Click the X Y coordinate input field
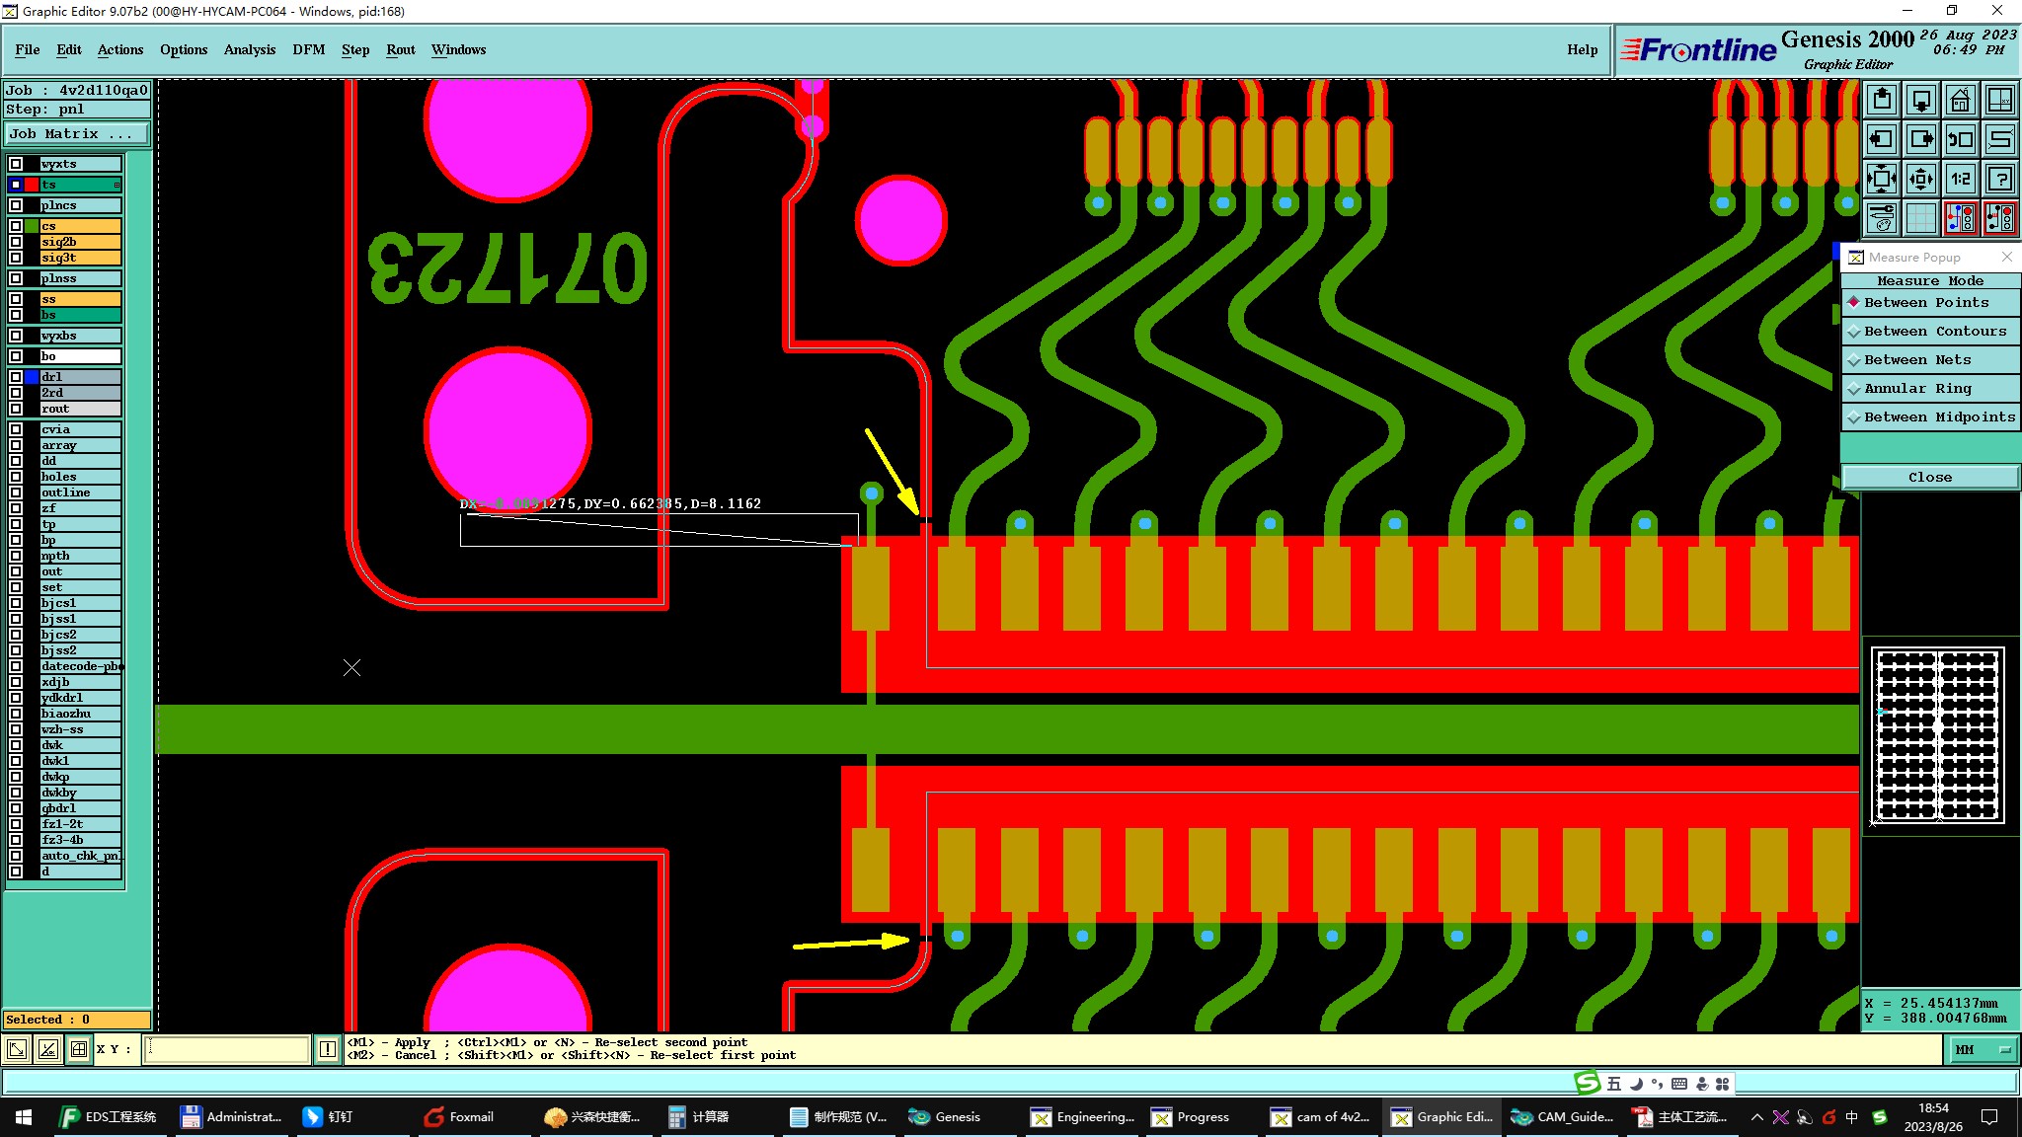The height and width of the screenshot is (1137, 2022). [227, 1049]
